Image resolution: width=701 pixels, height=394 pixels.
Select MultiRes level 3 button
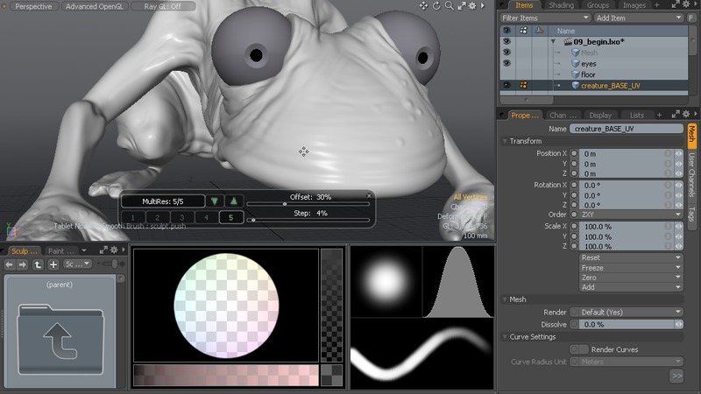coord(181,217)
